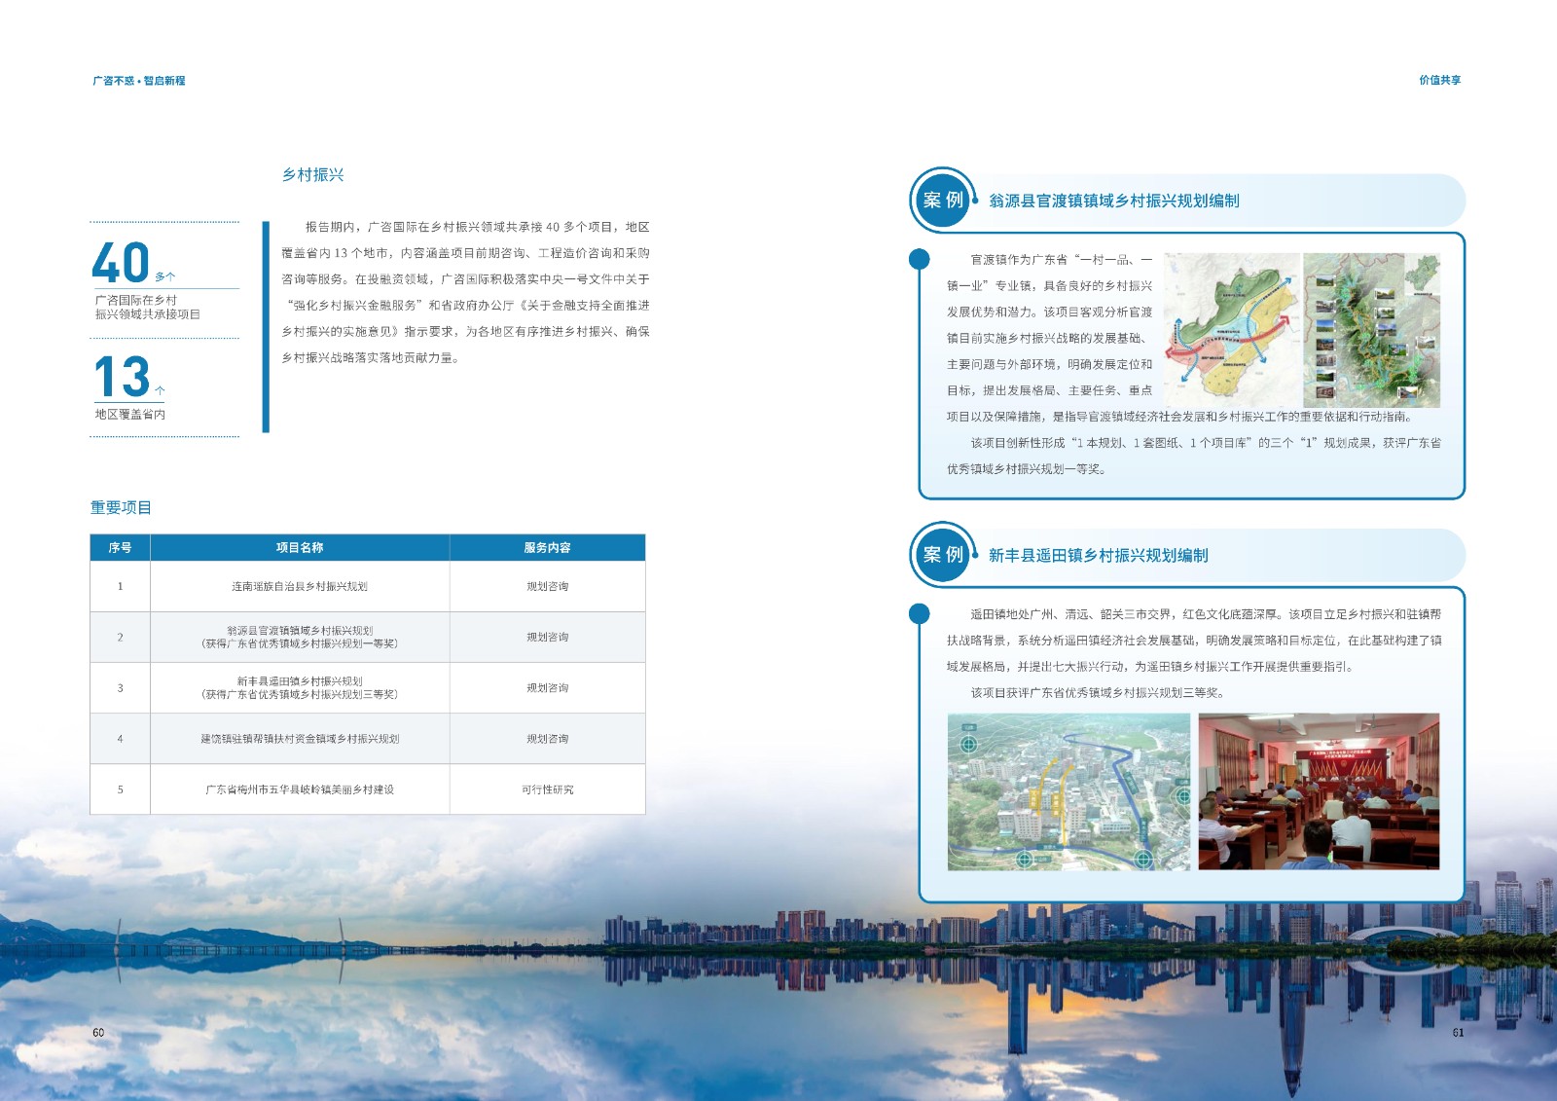Click the 重要项目 heading above the table
This screenshot has height=1101, width=1557.
(x=121, y=508)
